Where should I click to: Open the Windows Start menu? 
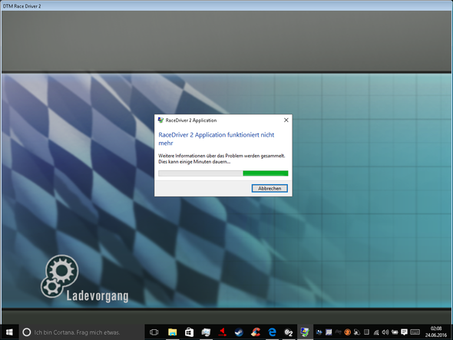9,332
